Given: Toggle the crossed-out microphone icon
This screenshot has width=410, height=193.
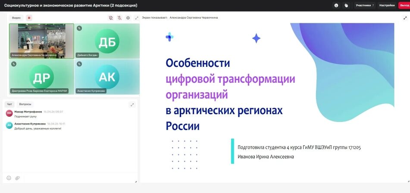Looking at the screenshot, I should click(x=119, y=18).
